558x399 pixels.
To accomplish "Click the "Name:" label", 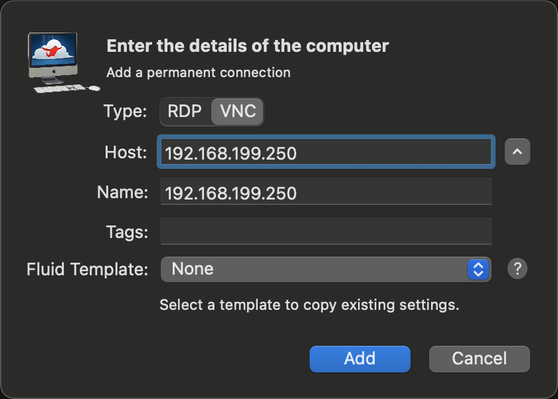I will (122, 193).
